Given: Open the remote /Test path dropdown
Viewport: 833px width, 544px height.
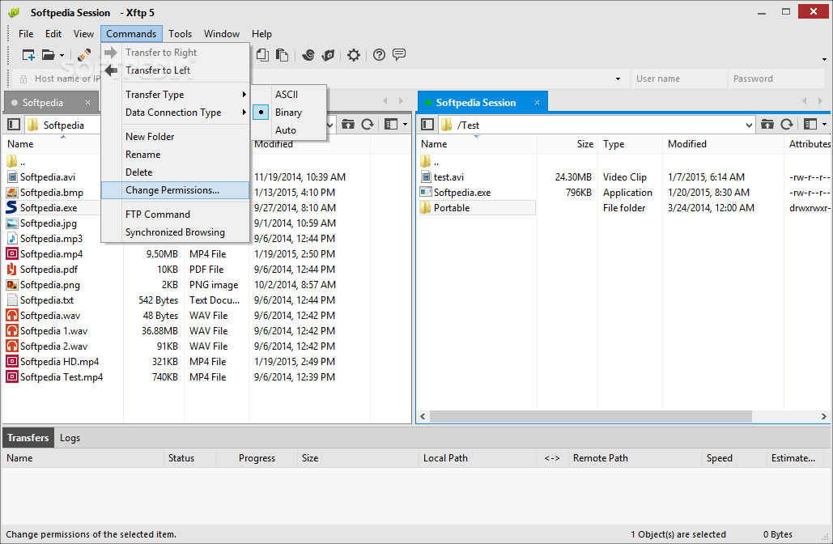Looking at the screenshot, I should (x=749, y=125).
